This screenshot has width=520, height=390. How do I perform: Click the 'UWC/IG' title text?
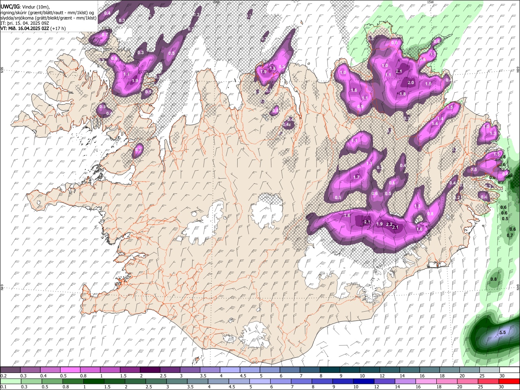click(x=9, y=7)
